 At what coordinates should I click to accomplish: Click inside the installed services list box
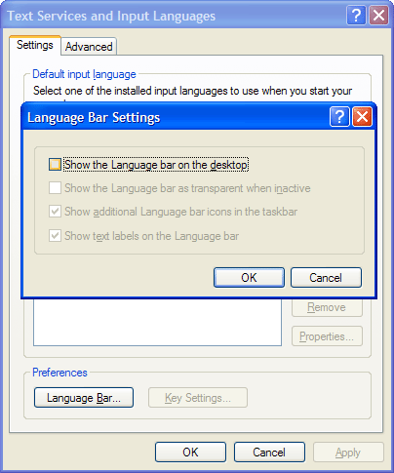157,322
